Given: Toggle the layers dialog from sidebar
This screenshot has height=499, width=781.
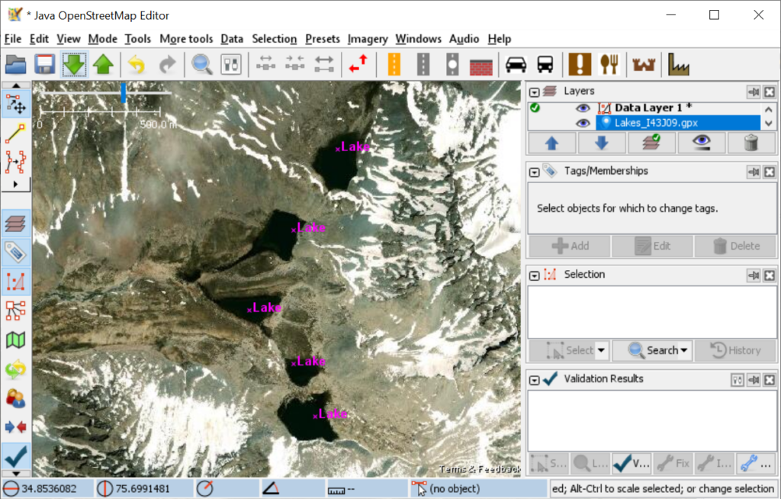Looking at the screenshot, I should point(16,224).
